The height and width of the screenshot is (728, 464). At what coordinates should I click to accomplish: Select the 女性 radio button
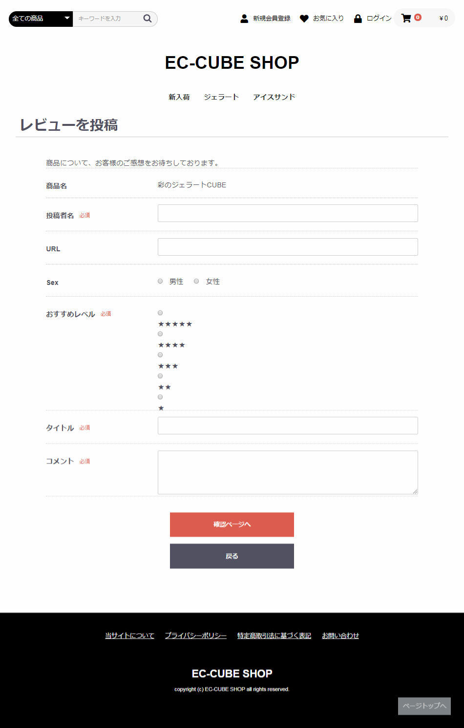pyautogui.click(x=196, y=281)
